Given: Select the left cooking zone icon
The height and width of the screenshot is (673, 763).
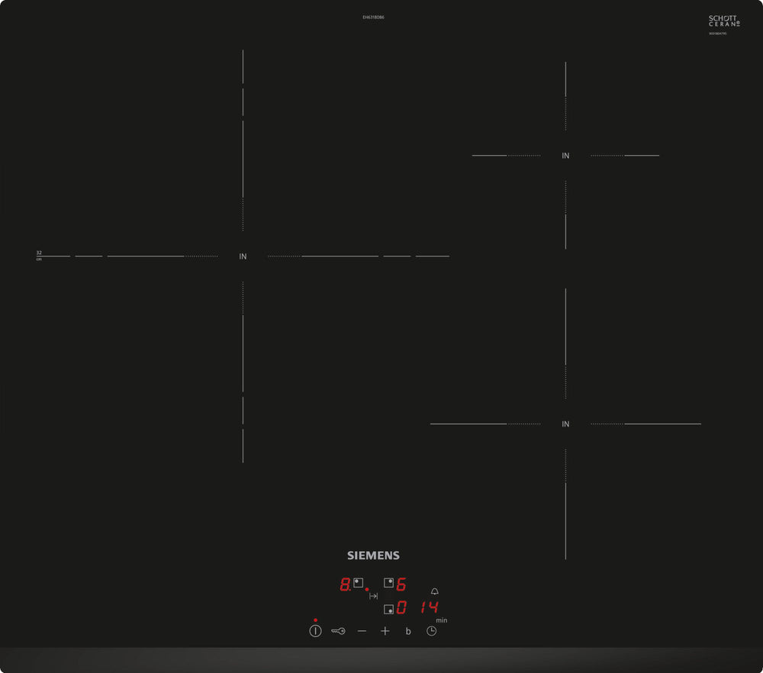Looking at the screenshot, I should [358, 583].
